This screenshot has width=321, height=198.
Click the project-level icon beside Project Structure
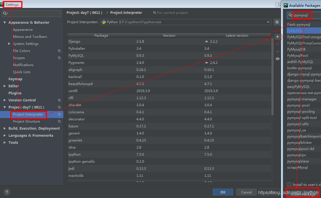pos(59,121)
